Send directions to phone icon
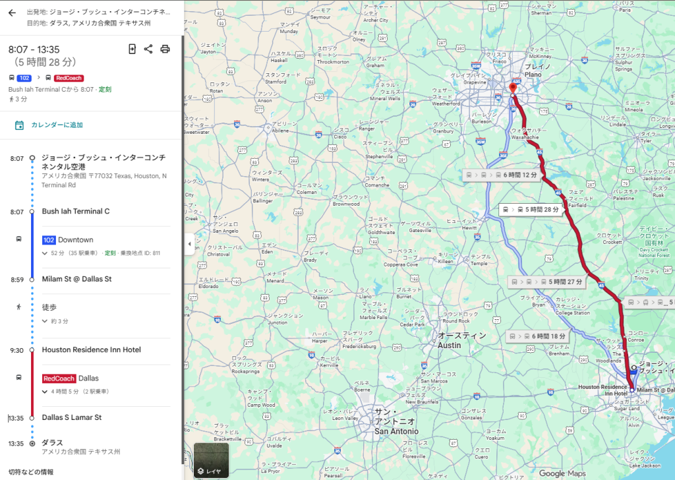 pyautogui.click(x=132, y=49)
